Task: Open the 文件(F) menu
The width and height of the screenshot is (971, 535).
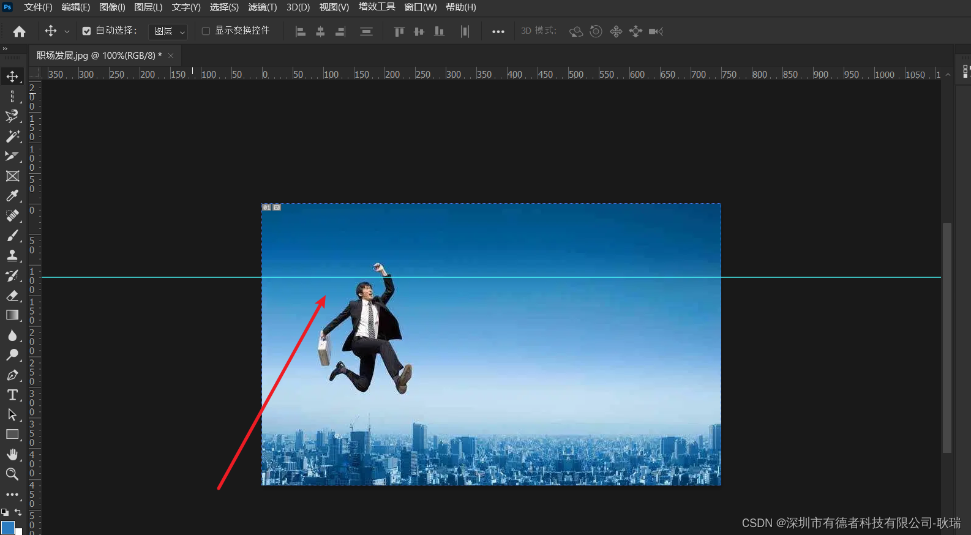Action: coord(38,7)
